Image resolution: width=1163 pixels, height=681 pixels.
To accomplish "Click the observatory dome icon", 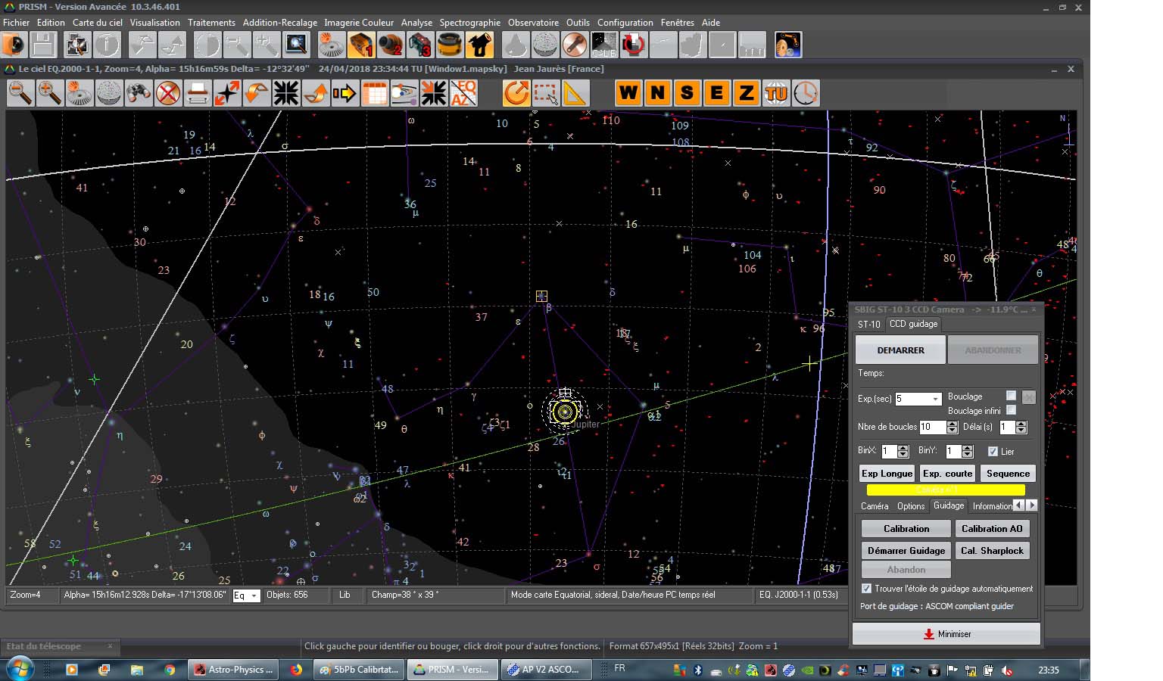I will click(449, 45).
